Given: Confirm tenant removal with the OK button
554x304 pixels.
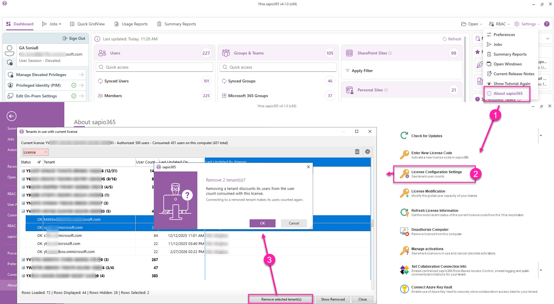Looking at the screenshot, I should [x=263, y=223].
